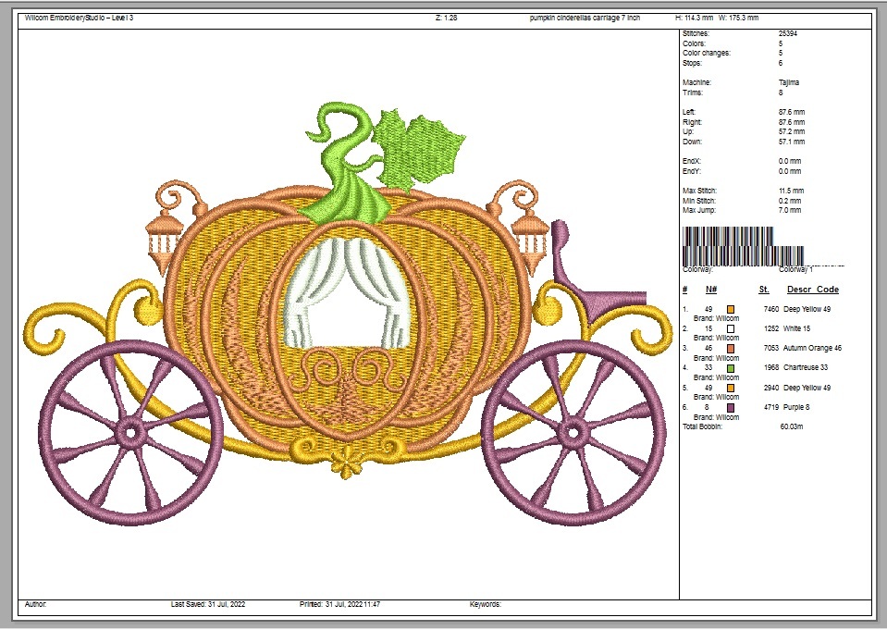Click the 'Colorway 1' name text

tap(795, 270)
